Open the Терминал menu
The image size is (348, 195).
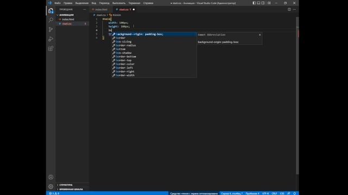coord(134,3)
